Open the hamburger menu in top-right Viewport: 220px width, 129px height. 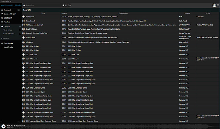click(218, 5)
